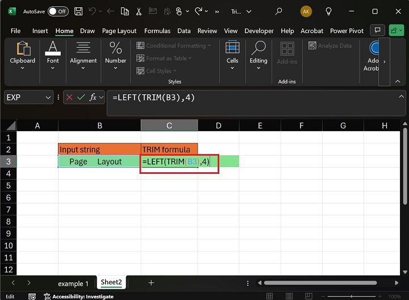
Task: Open the Comments speech bubble icon
Action: coord(377,31)
